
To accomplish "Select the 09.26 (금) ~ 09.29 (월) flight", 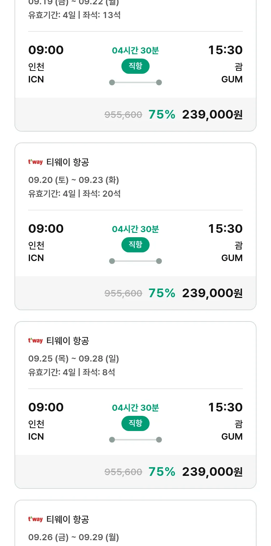I will coord(74,537).
